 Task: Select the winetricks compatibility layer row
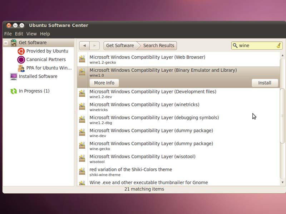[178, 107]
